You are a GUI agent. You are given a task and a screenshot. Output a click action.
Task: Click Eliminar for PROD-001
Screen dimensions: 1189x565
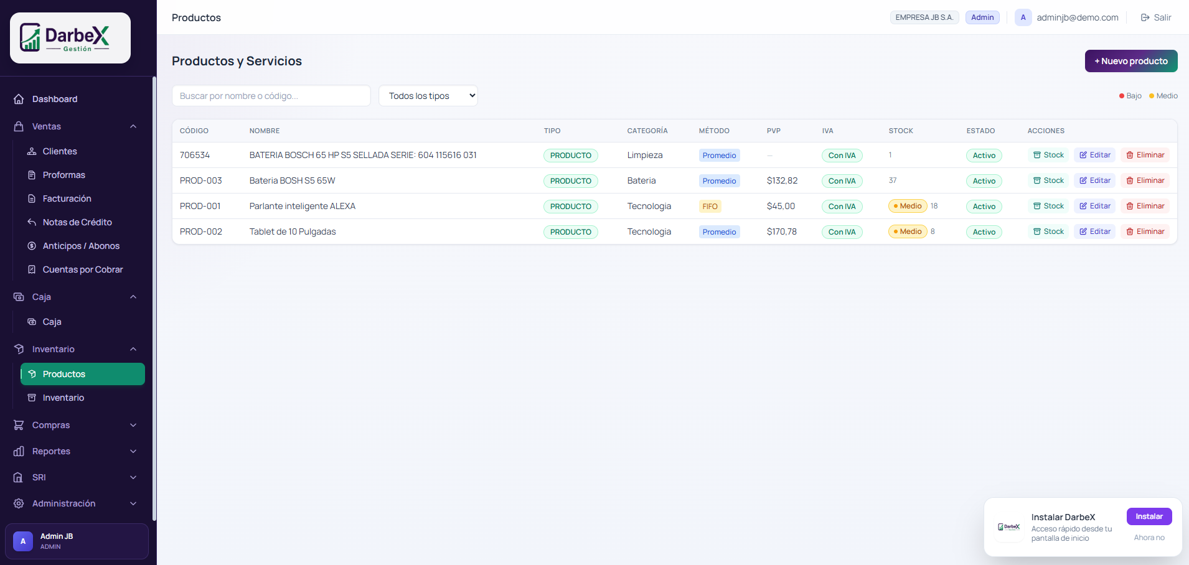coord(1145,206)
